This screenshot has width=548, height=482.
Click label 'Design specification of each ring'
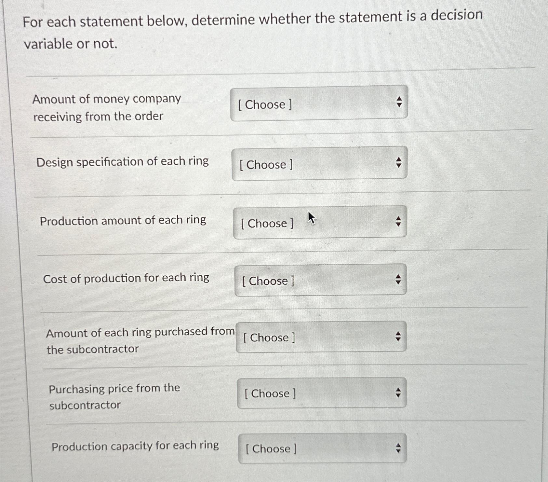click(x=122, y=162)
